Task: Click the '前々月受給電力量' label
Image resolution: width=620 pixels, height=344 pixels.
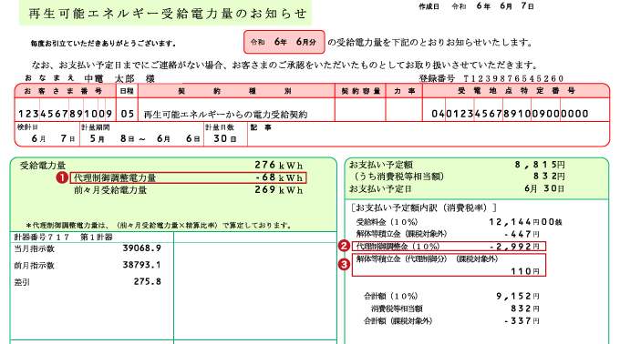Action: 110,190
